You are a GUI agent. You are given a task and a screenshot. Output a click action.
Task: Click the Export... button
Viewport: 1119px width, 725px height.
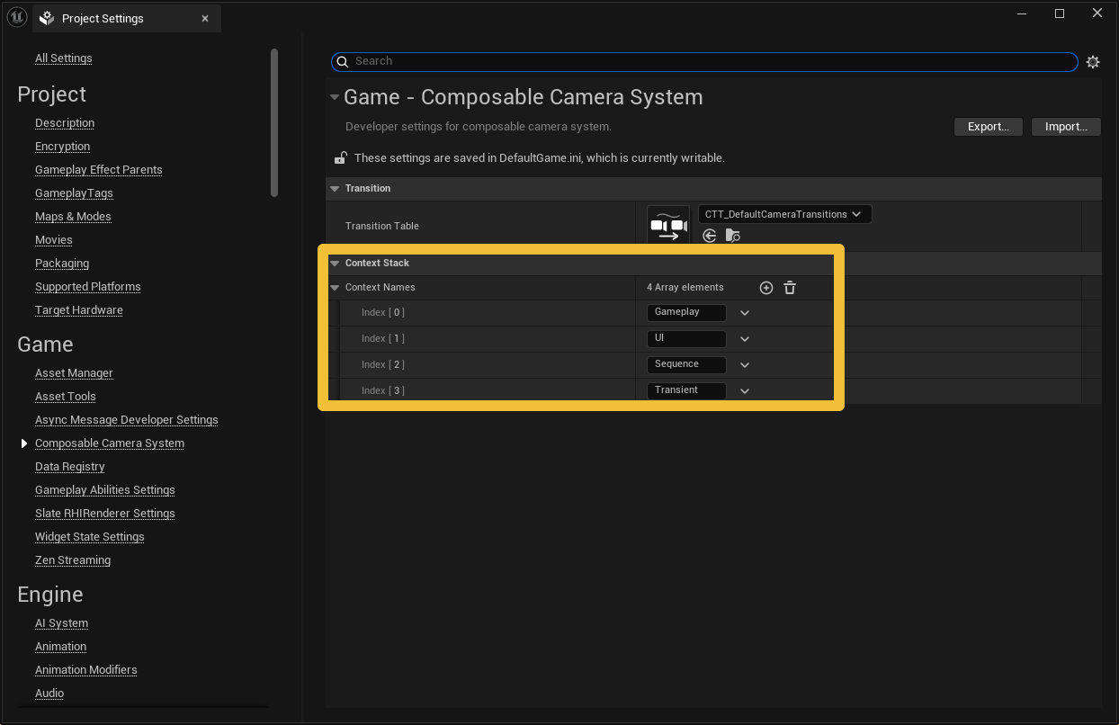coord(988,127)
